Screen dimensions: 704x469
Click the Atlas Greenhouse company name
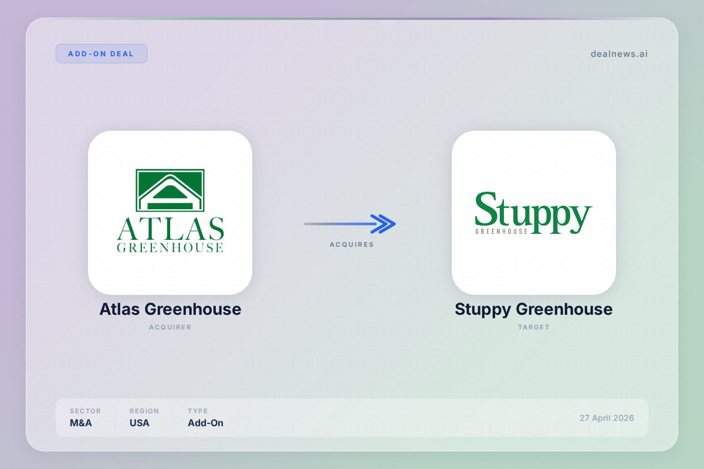pos(170,309)
